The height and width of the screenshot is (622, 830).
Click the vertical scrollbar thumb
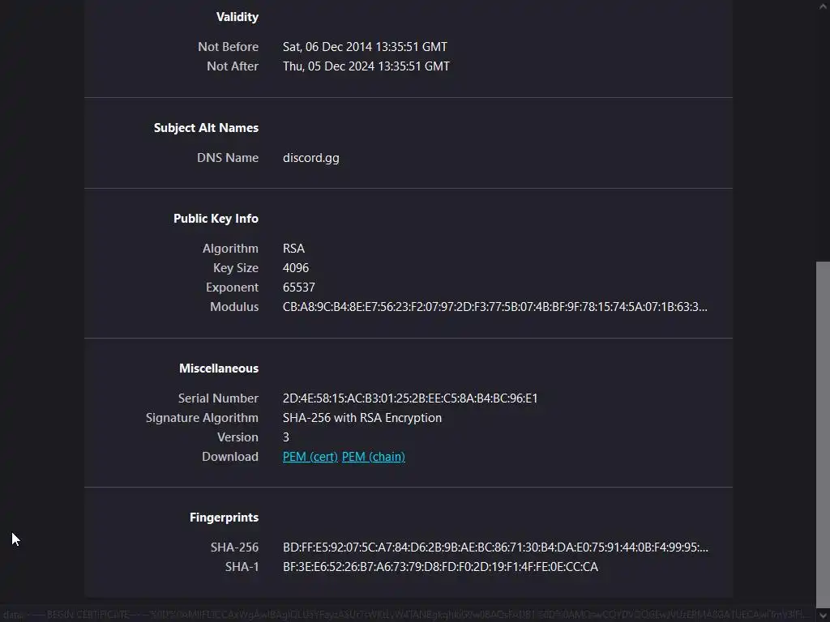pos(823,429)
